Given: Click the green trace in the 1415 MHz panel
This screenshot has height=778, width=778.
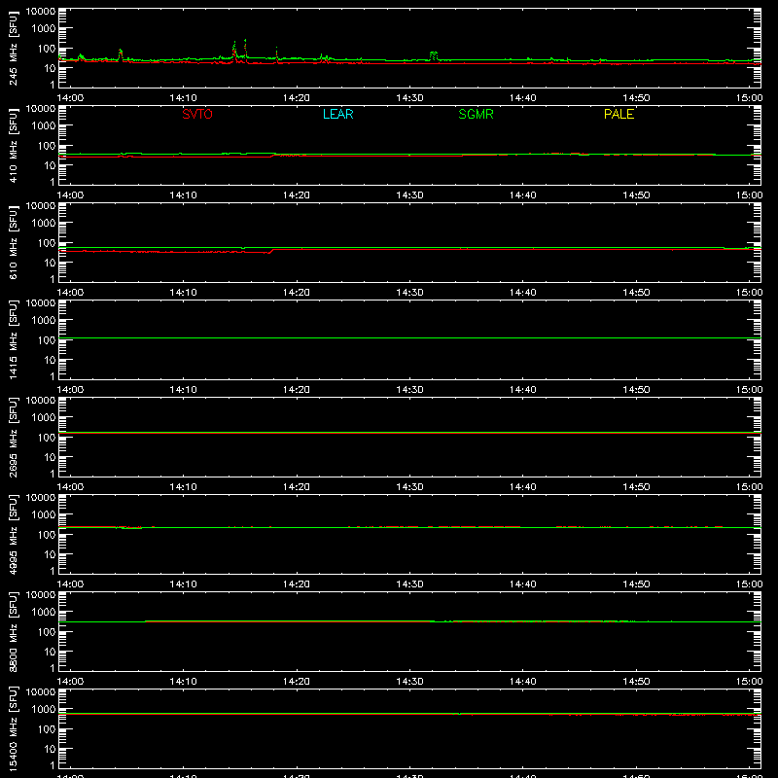Looking at the screenshot, I should coord(409,337).
